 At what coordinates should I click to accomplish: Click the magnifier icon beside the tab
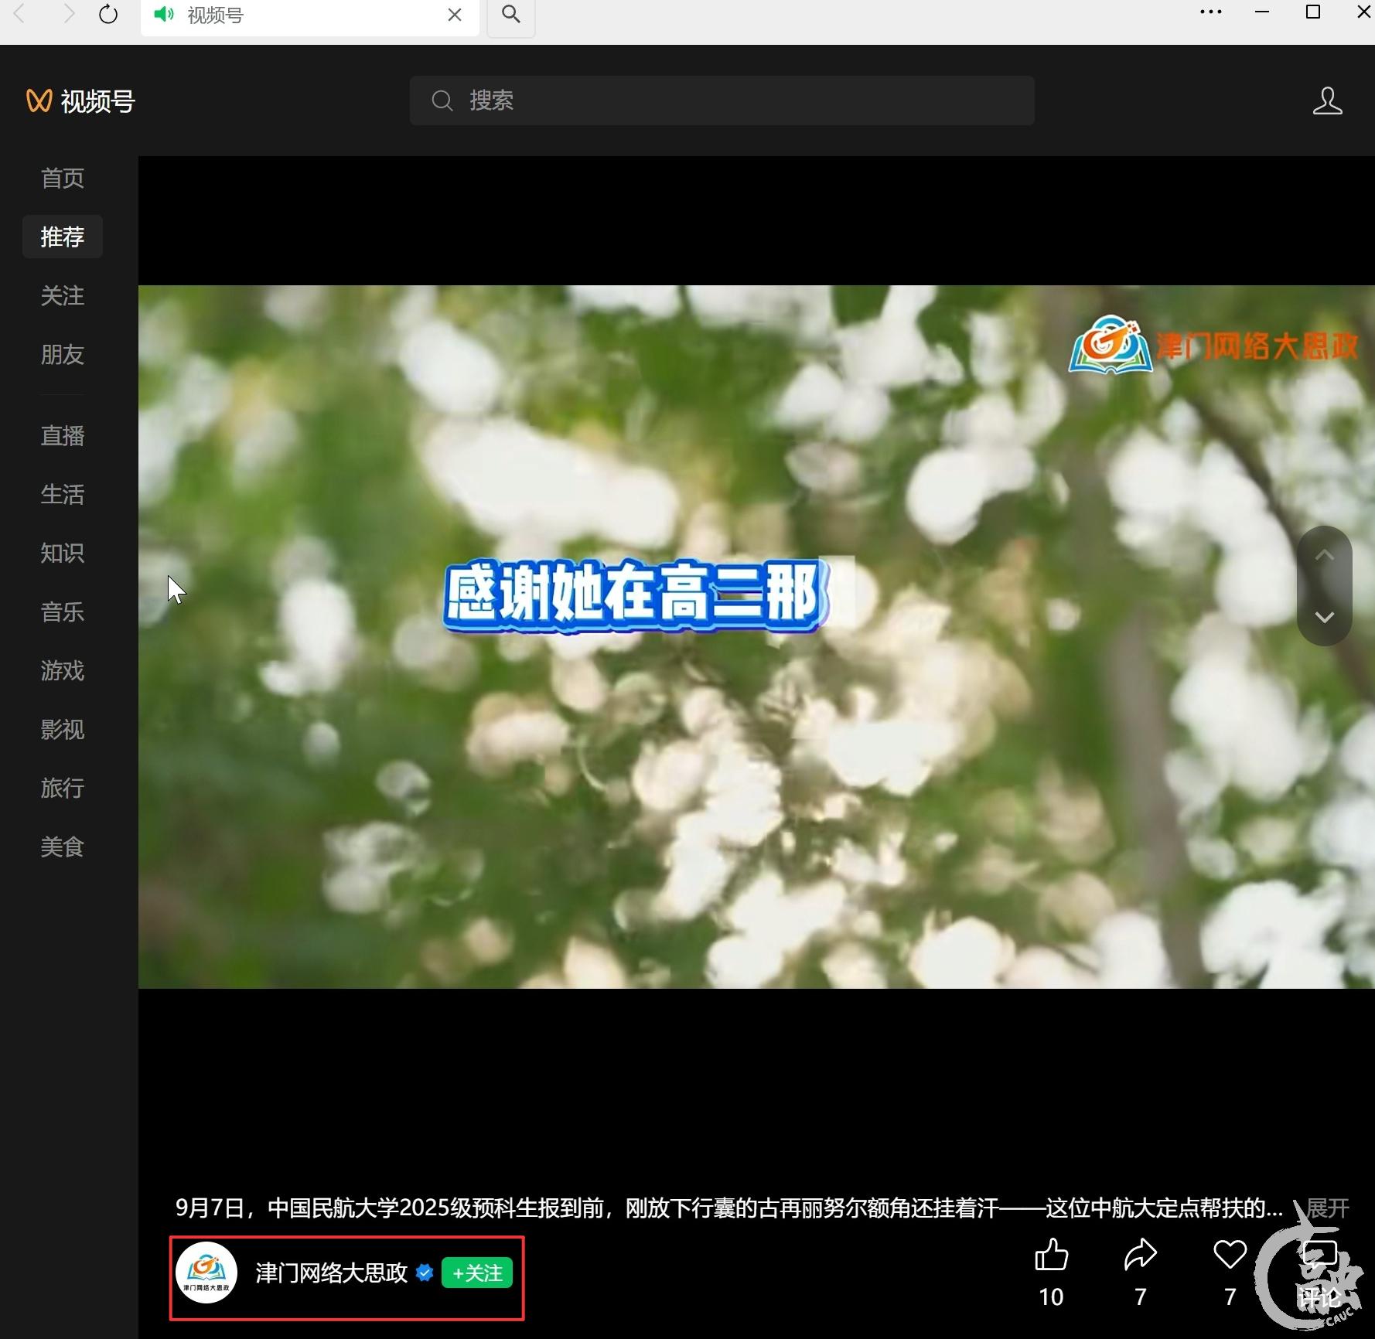[511, 14]
